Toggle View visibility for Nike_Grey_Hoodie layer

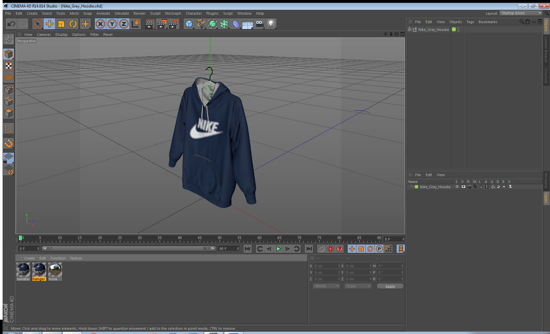coord(463,187)
